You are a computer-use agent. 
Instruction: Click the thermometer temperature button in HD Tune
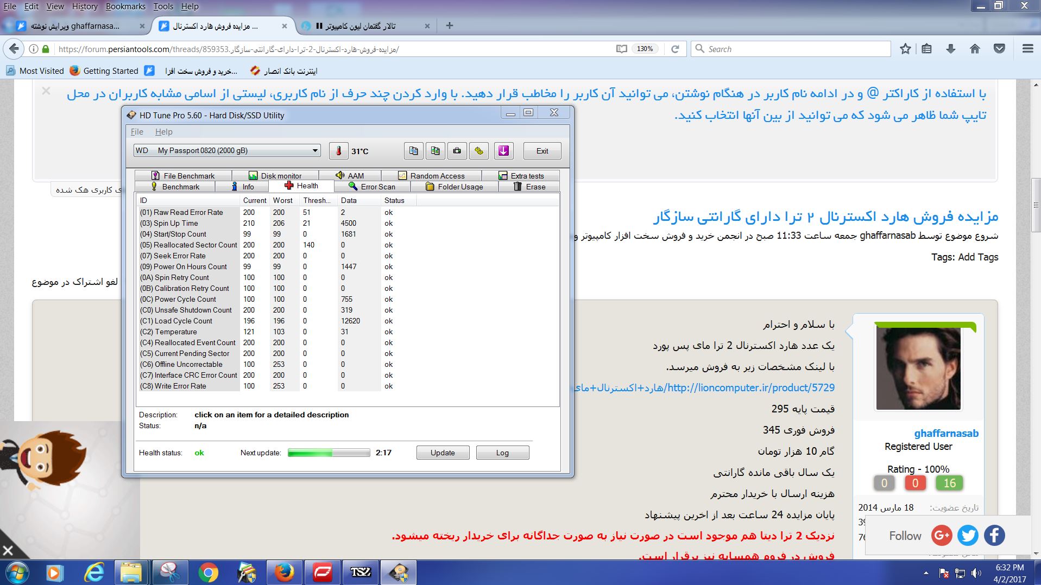tap(339, 151)
